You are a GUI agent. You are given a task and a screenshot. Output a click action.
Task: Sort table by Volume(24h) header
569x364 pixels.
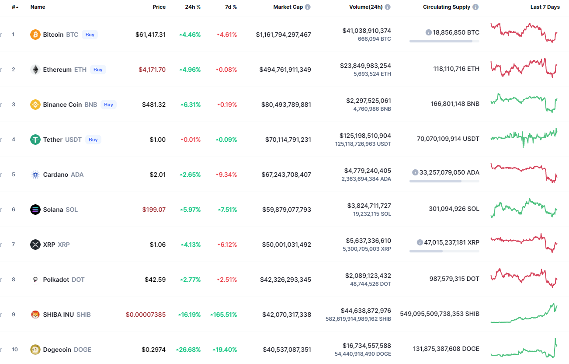(x=366, y=7)
